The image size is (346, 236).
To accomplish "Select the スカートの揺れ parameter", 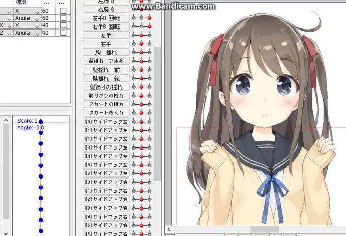I will (106, 104).
